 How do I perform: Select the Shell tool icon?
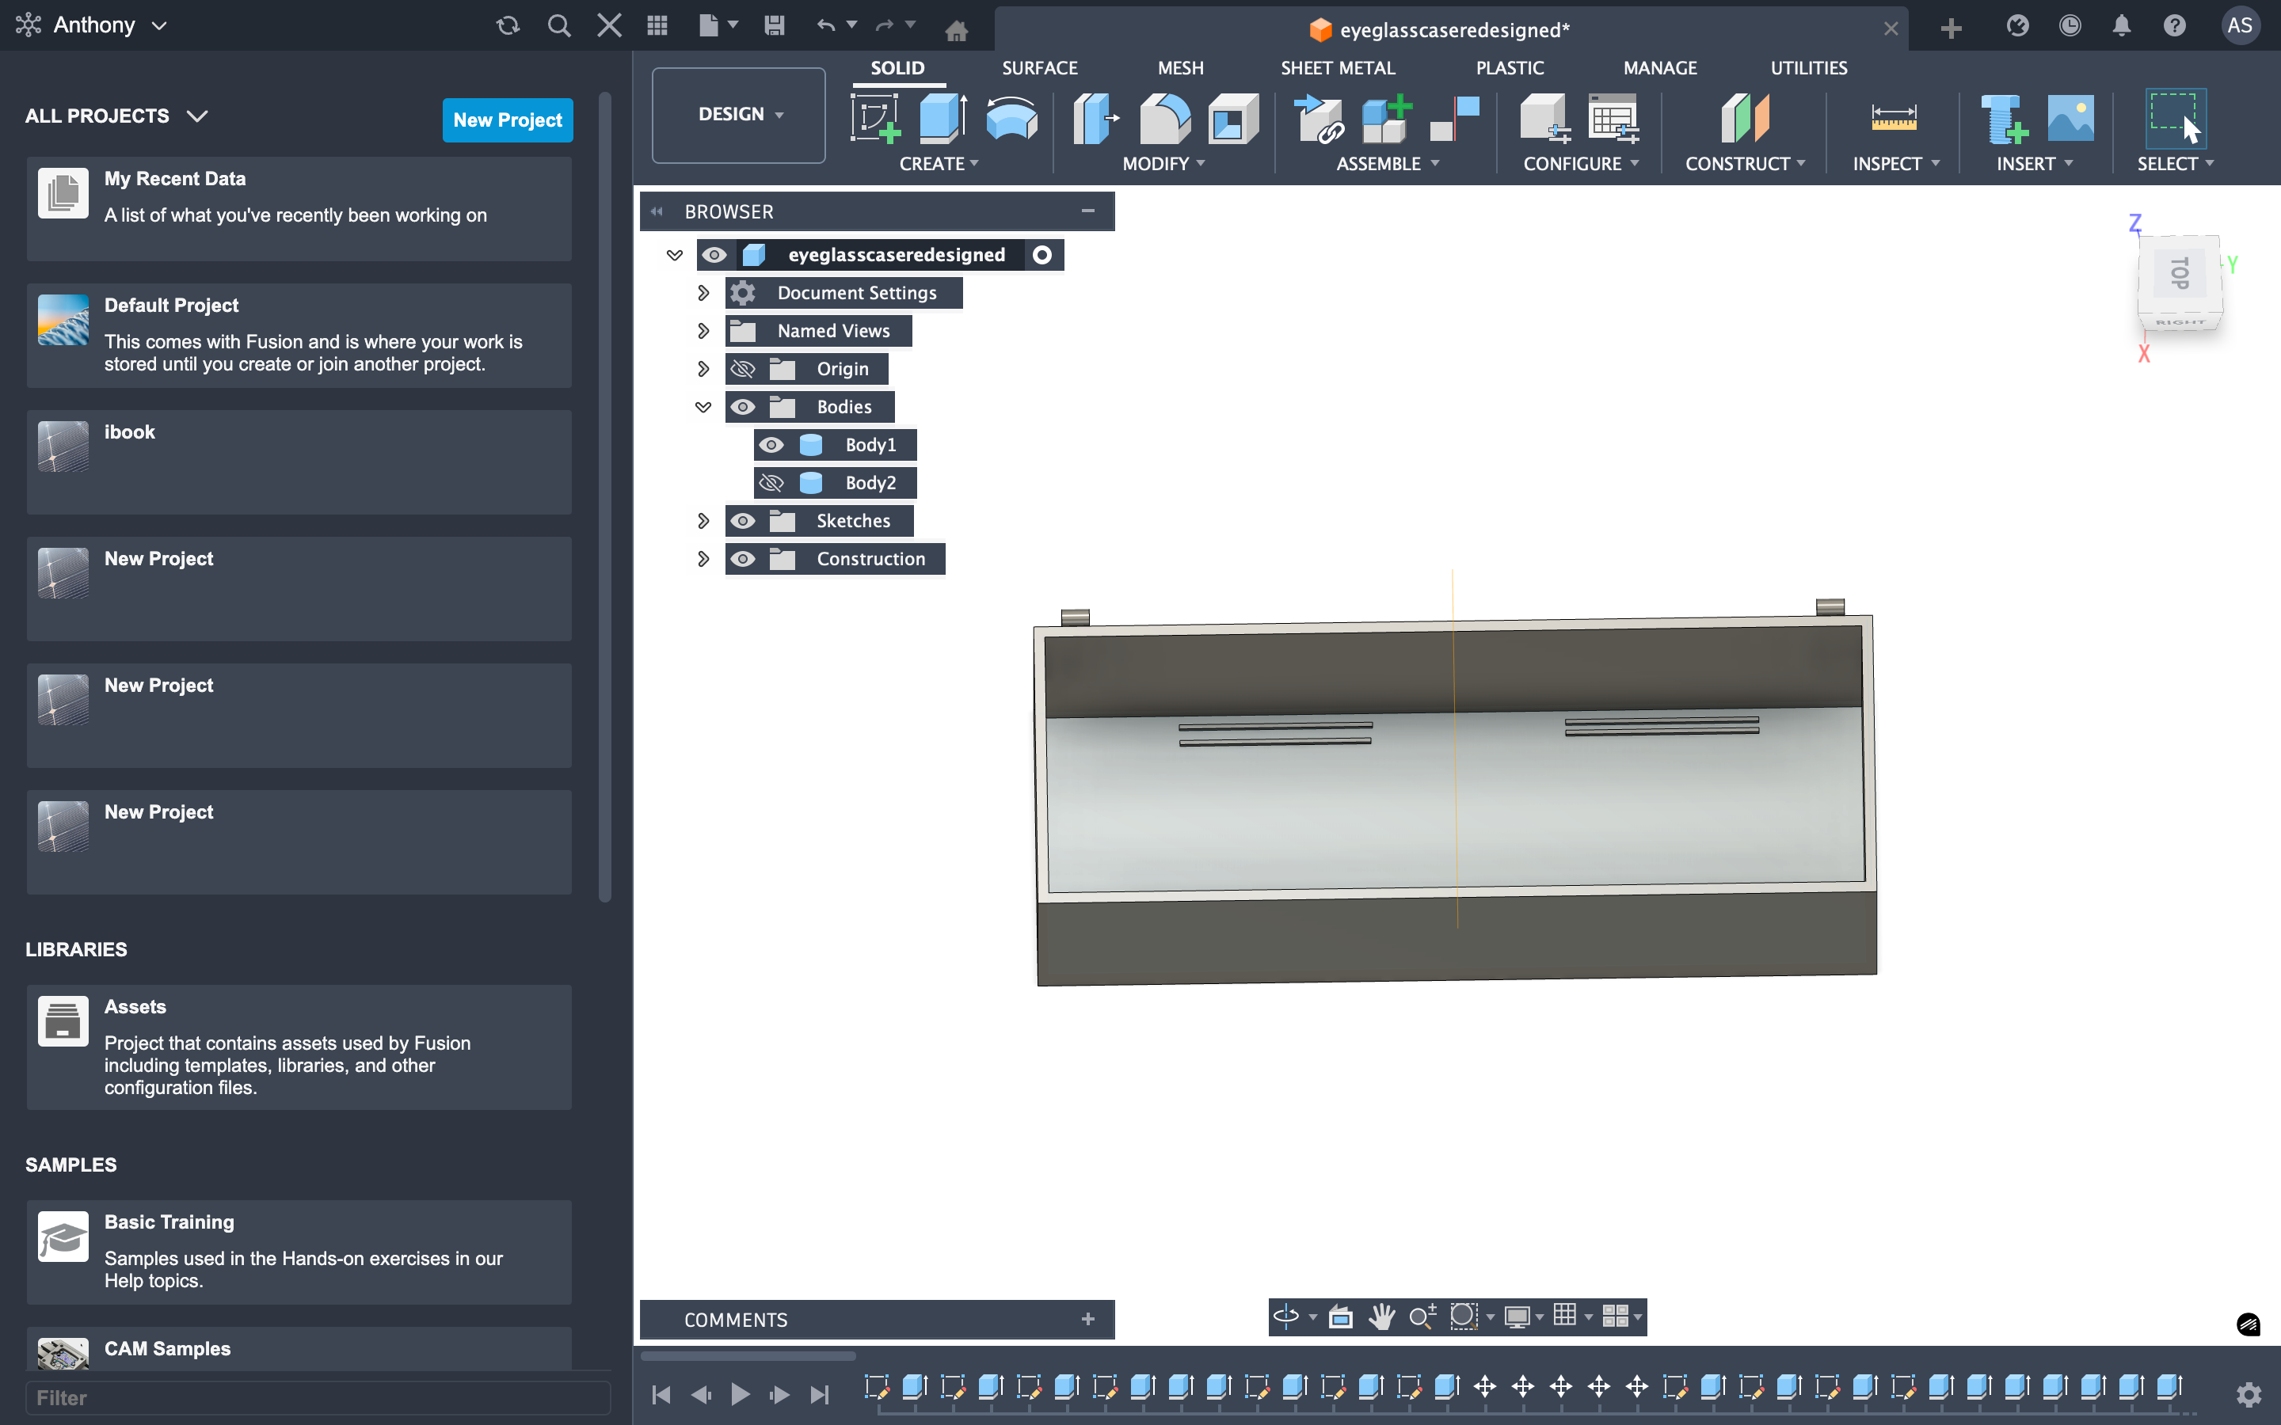(x=1233, y=119)
